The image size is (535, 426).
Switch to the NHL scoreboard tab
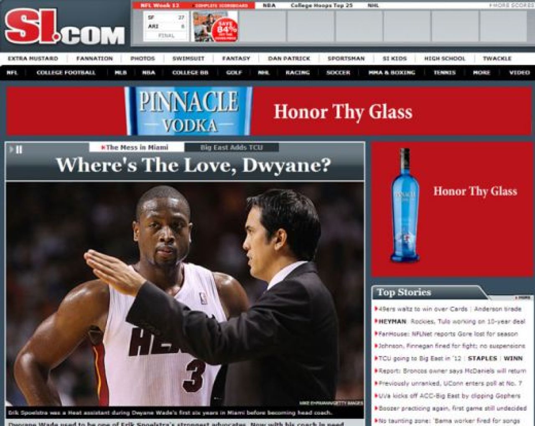[x=373, y=5]
